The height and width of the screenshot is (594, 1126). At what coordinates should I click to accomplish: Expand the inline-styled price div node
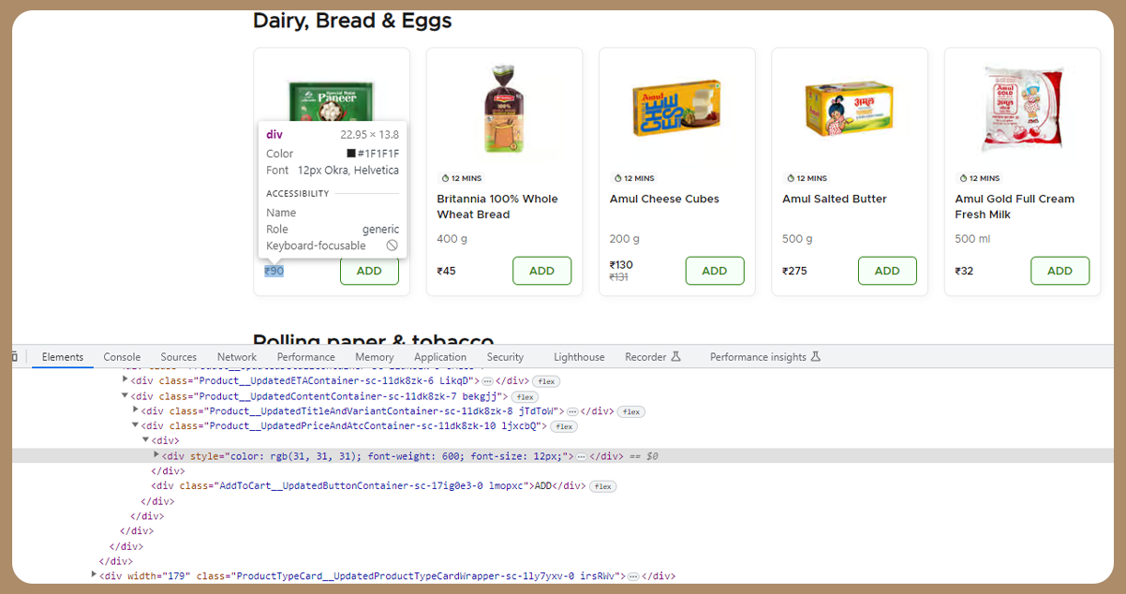point(156,456)
